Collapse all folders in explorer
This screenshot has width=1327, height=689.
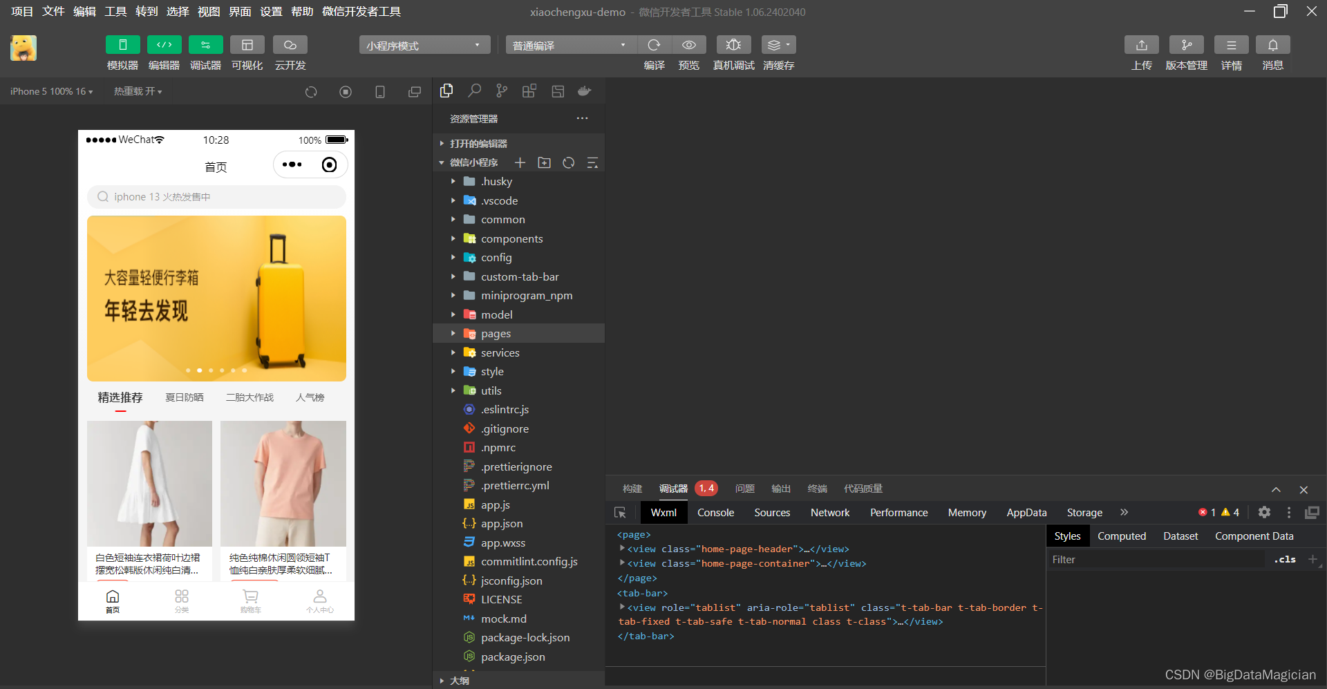pyautogui.click(x=592, y=162)
